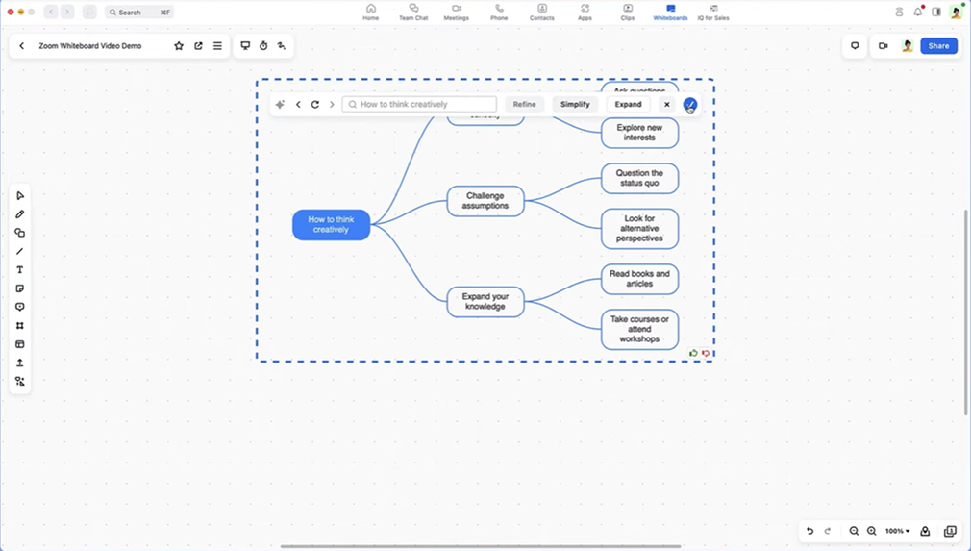
Task: Select the Pen drawing tool
Action: point(19,214)
